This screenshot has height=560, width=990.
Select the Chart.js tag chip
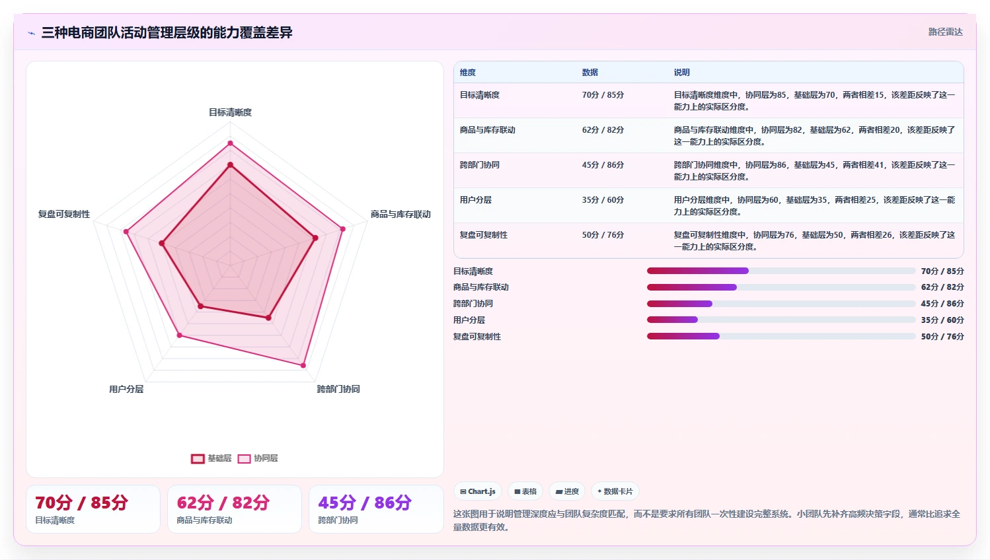coord(478,491)
